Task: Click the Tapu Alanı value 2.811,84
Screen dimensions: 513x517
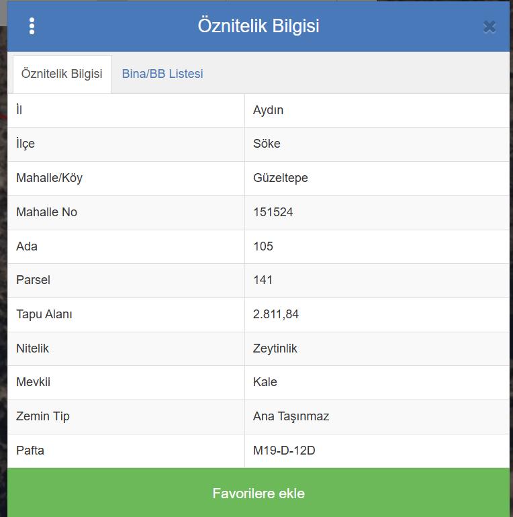Action: tap(276, 314)
